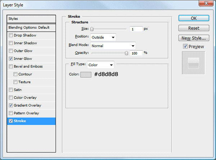Click the #d8d8d8 color code text
This screenshot has height=160, width=216.
tap(106, 74)
